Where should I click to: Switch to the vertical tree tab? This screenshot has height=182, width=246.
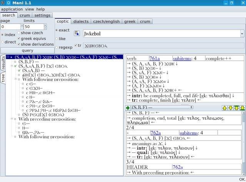[3, 78]
